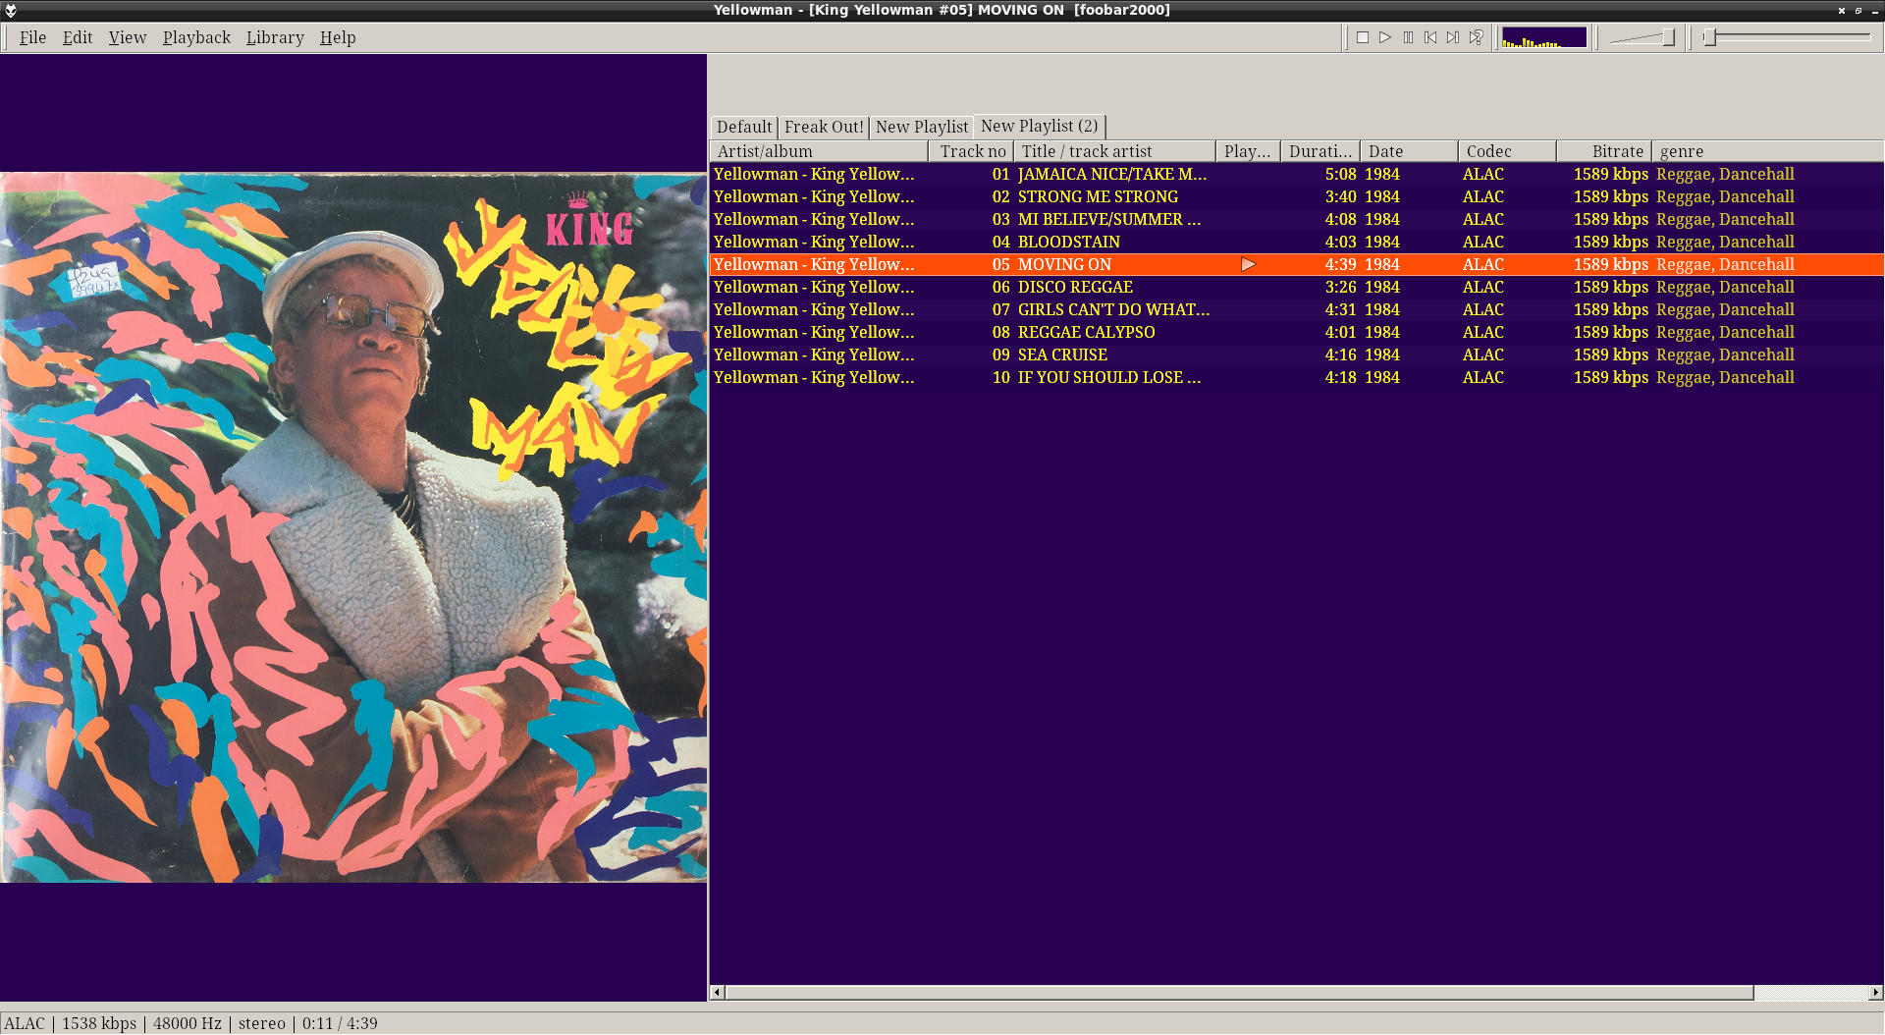Screen dimensions: 1885x1035
Task: Click the 5:08 duration of track 01
Action: [1340, 174]
